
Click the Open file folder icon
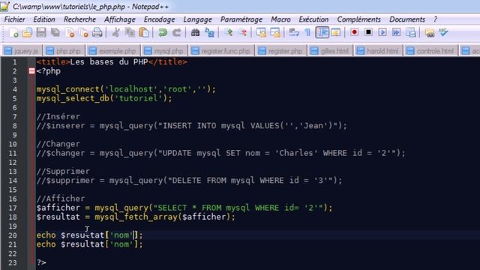click(x=27, y=32)
